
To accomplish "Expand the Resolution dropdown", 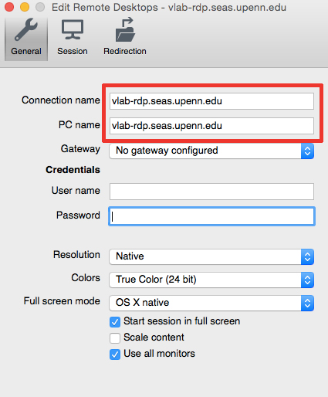I will click(x=211, y=256).
